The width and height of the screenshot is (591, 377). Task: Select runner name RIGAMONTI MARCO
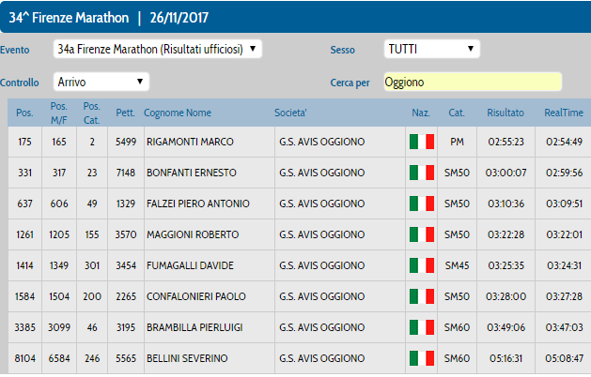[190, 142]
